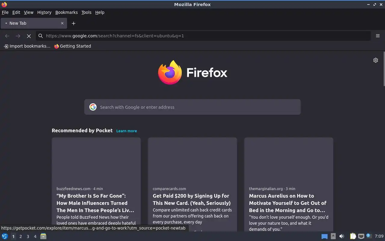Select the New Tab tab
Screen dimensions: 385x241
click(x=34, y=23)
